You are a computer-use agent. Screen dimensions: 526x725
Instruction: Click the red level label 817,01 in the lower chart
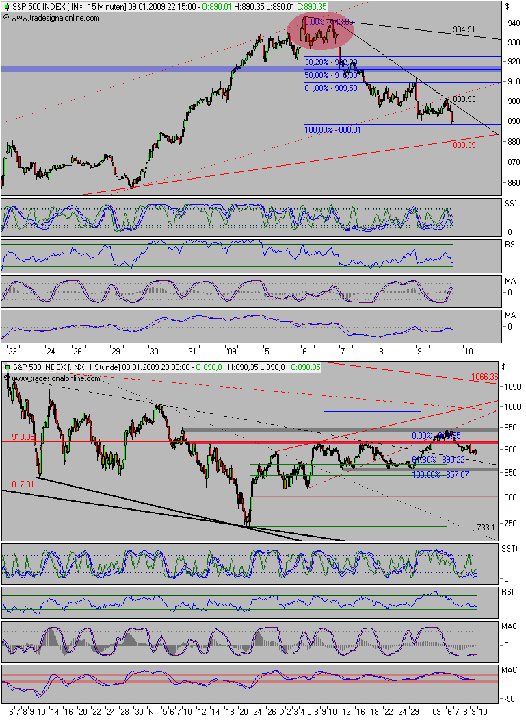pos(23,484)
